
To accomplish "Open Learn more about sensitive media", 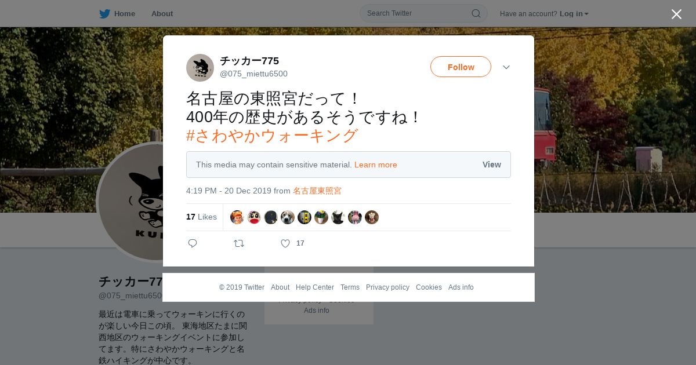I will [376, 165].
